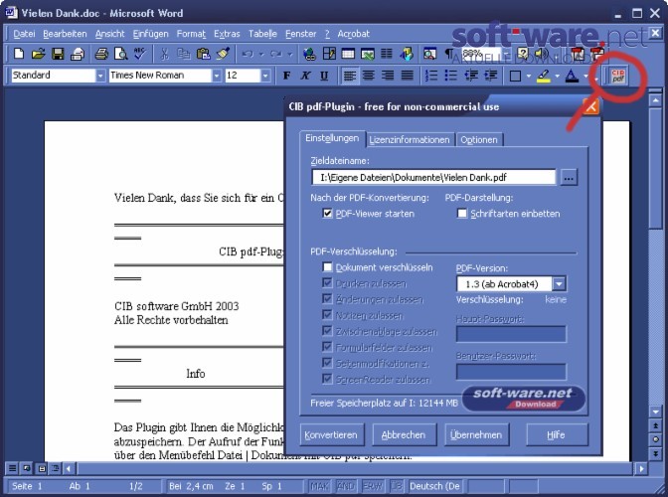Undo the last action
Image resolution: width=668 pixels, height=497 pixels.
248,54
